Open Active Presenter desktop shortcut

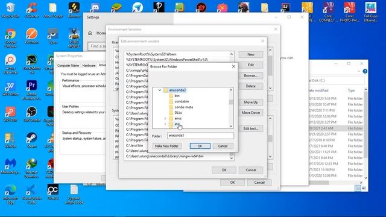(x=10, y=64)
